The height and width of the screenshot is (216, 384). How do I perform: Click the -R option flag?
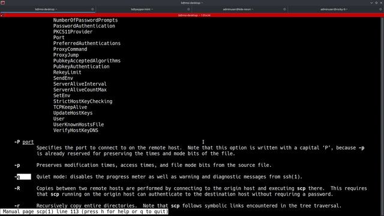click(17, 188)
